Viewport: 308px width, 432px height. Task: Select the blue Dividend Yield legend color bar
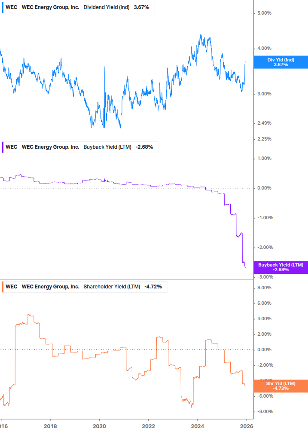pos(3,7)
